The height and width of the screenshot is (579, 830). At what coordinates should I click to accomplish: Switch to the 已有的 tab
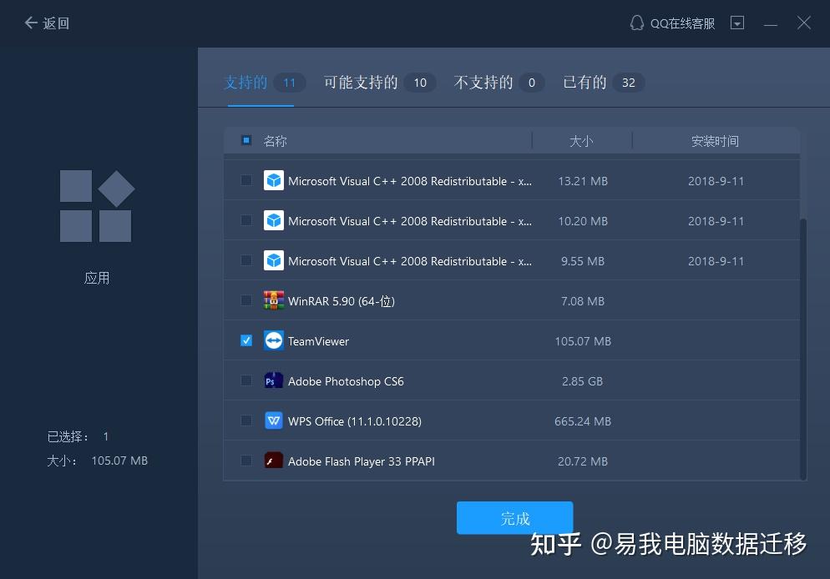click(604, 83)
